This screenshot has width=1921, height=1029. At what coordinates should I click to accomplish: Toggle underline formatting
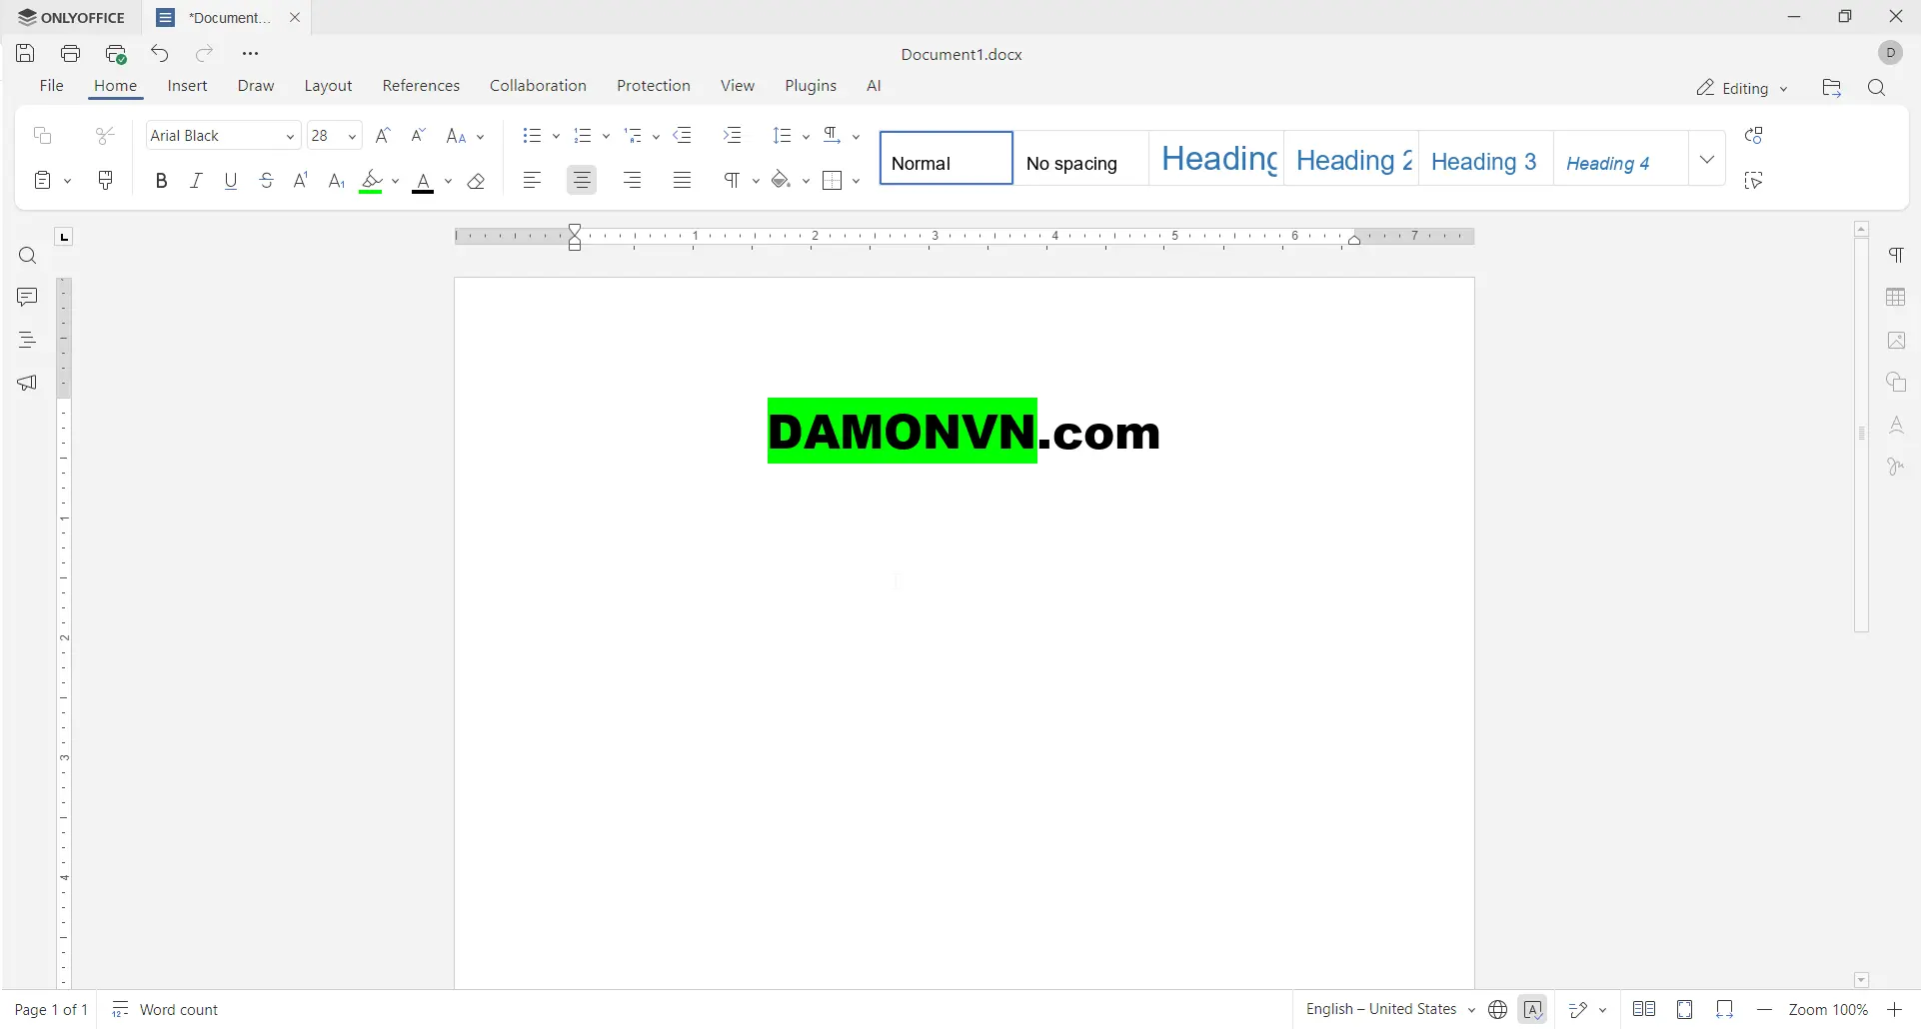(231, 181)
